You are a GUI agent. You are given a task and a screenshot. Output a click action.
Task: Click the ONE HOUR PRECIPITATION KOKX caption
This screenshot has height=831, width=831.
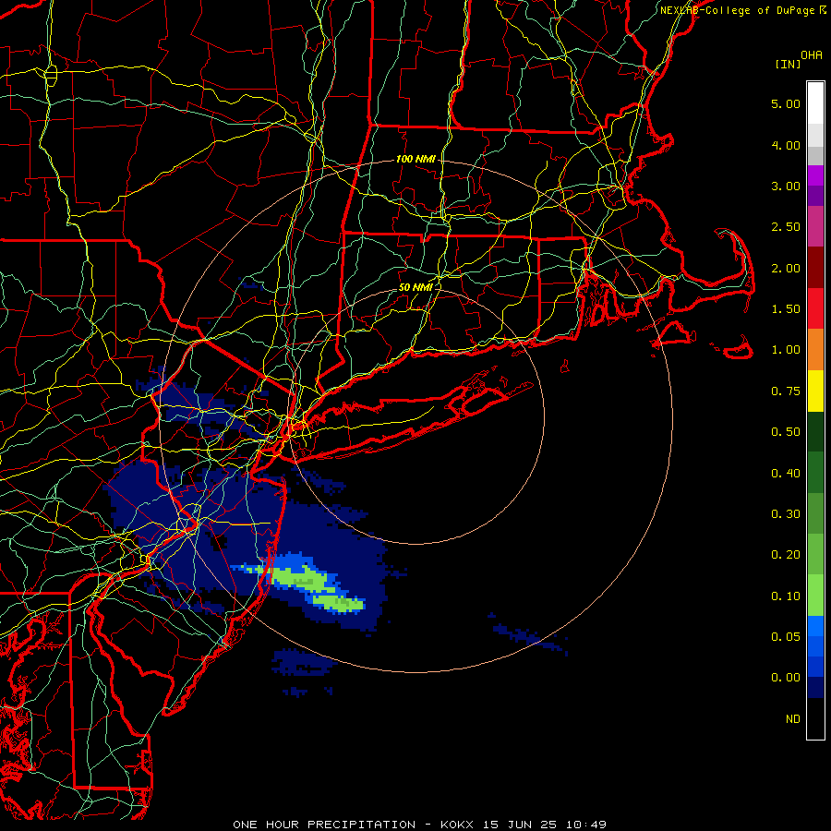[419, 825]
